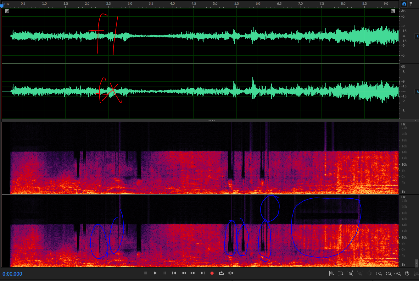
Task: Click the fade-in handle at waveform start
Action: pos(7,11)
